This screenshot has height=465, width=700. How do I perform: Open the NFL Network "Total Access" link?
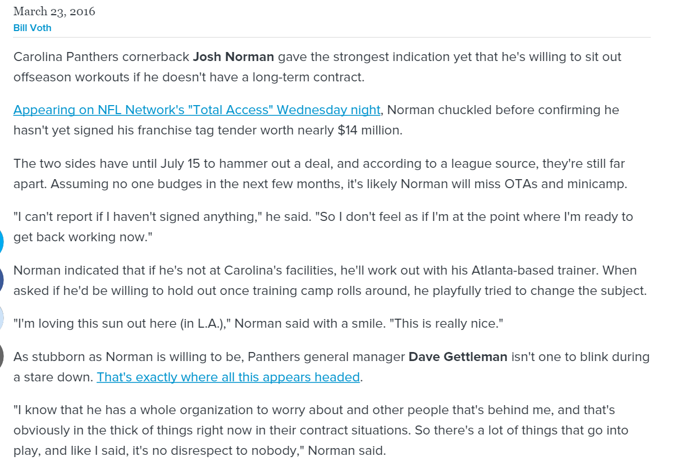197,110
